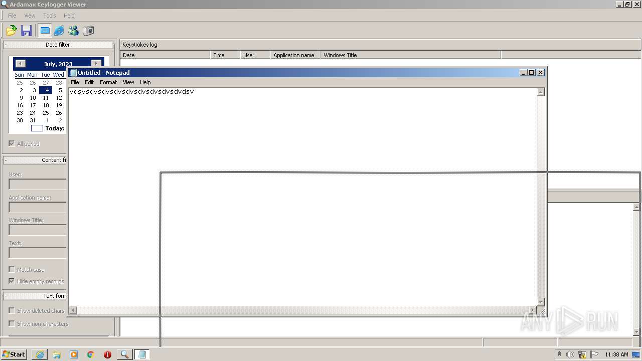The width and height of the screenshot is (642, 361).
Task: Open Internet Explorer from taskbar
Action: pos(40,354)
